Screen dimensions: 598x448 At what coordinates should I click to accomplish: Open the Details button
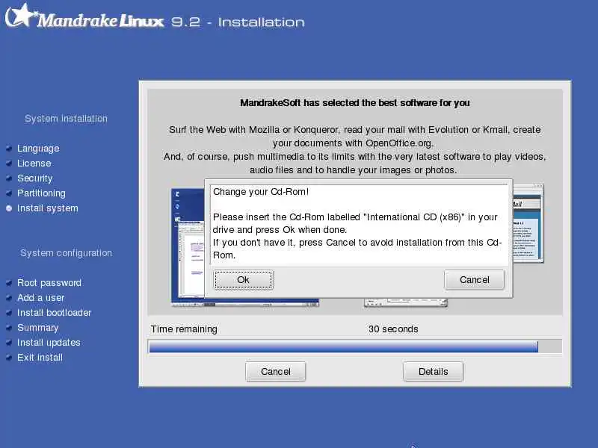pos(434,371)
